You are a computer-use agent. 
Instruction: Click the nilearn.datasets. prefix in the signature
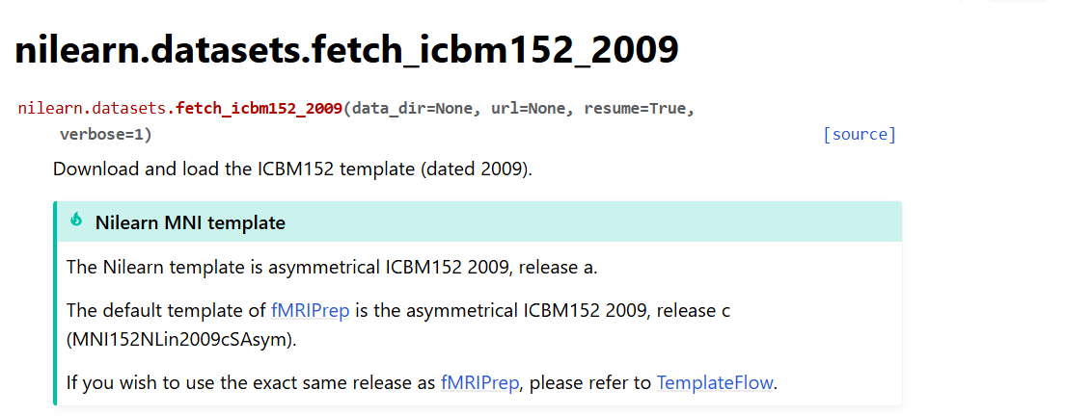[95, 108]
